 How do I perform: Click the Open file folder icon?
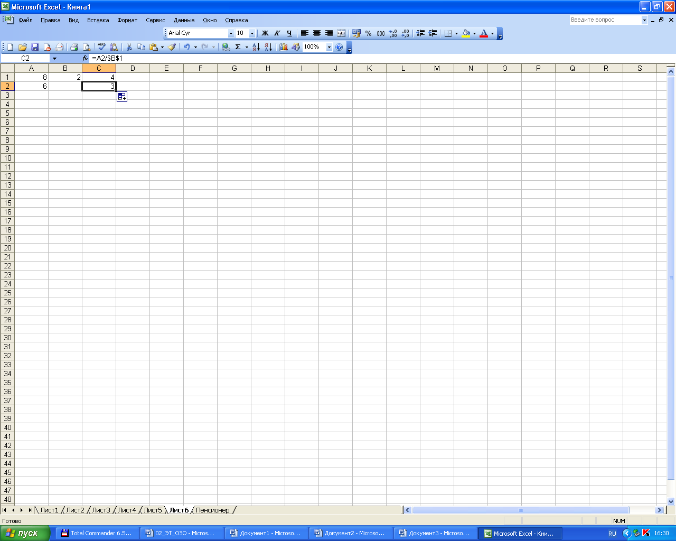point(22,47)
